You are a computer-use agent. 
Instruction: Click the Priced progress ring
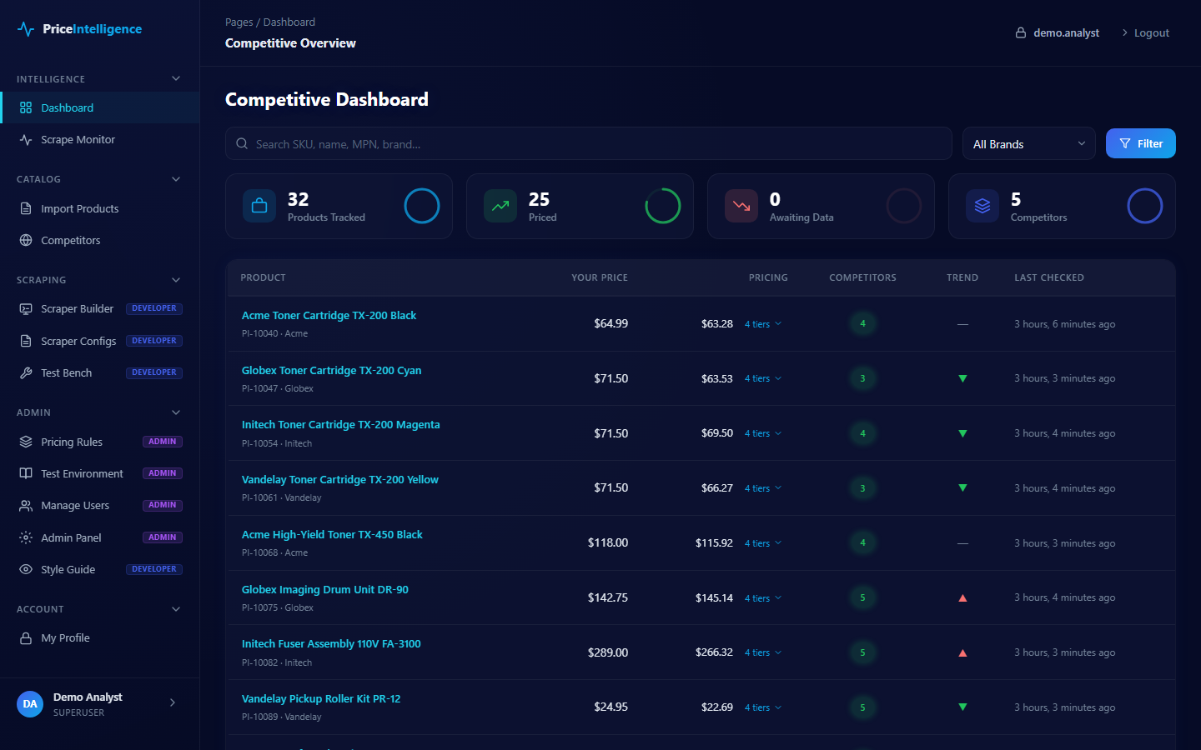(663, 206)
